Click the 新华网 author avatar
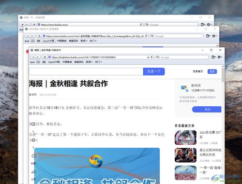The width and height of the screenshot is (242, 184). pyautogui.click(x=184, y=88)
